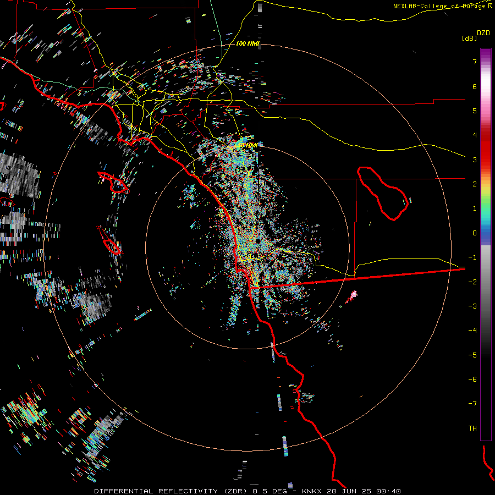
Task: Click the -1 value on the color scale
Action: coord(472,257)
